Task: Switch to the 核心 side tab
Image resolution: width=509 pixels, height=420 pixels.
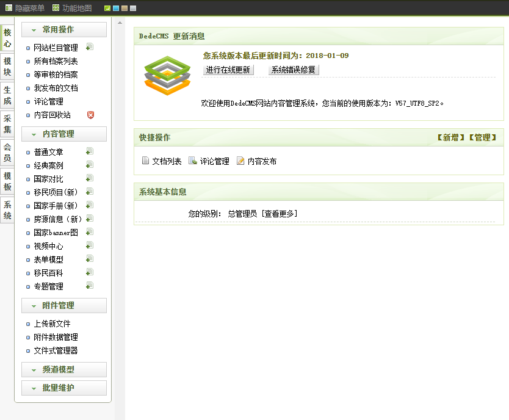Action: pos(7,38)
